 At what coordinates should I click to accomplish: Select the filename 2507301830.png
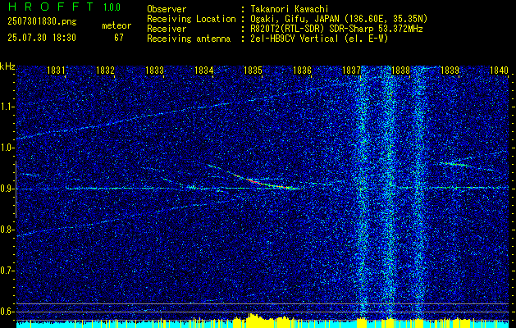point(42,22)
